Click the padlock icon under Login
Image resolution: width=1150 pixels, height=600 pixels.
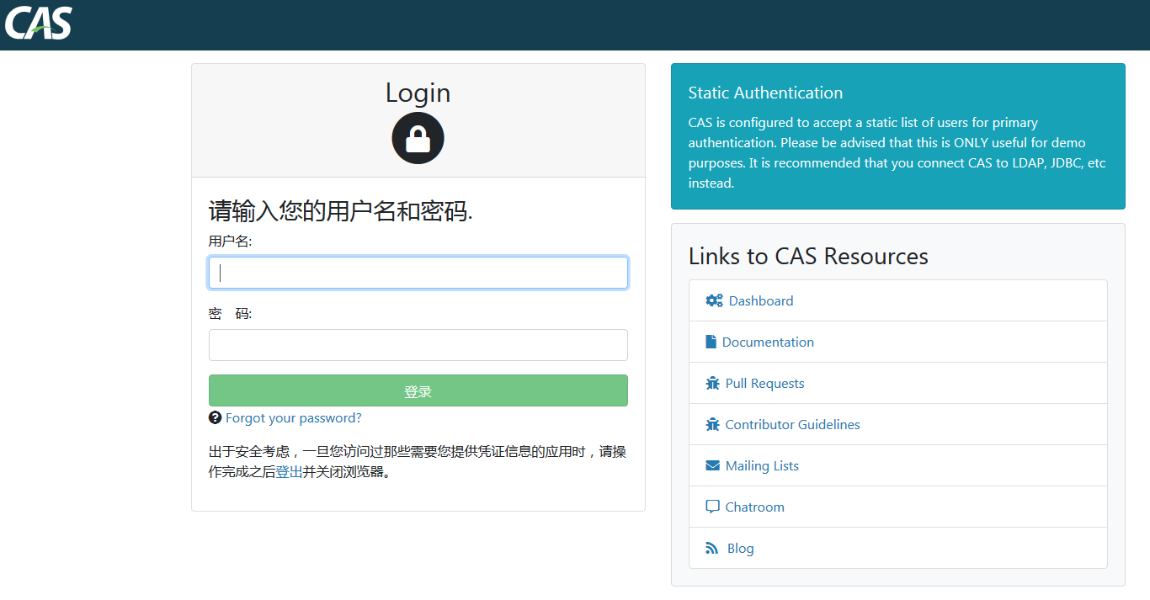tap(418, 138)
